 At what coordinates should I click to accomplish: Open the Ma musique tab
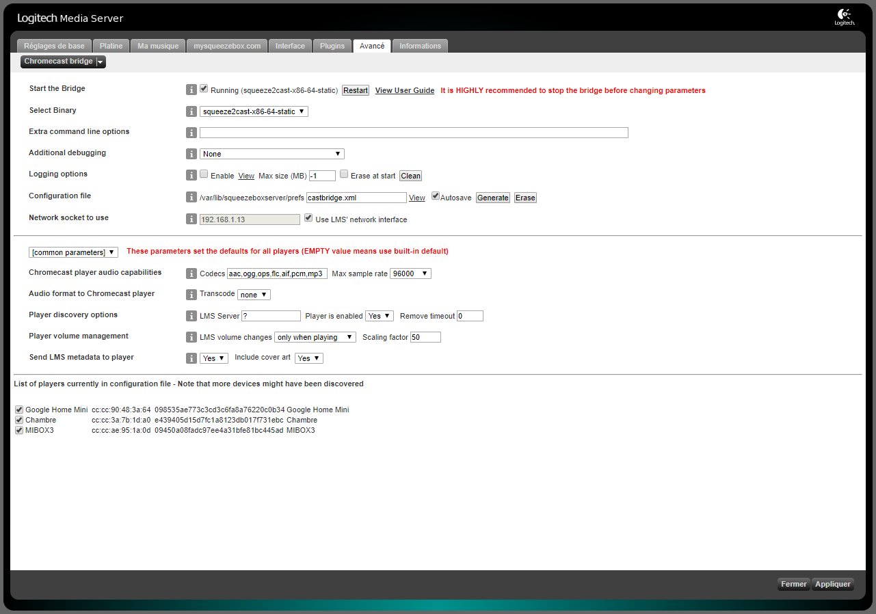[x=158, y=46]
